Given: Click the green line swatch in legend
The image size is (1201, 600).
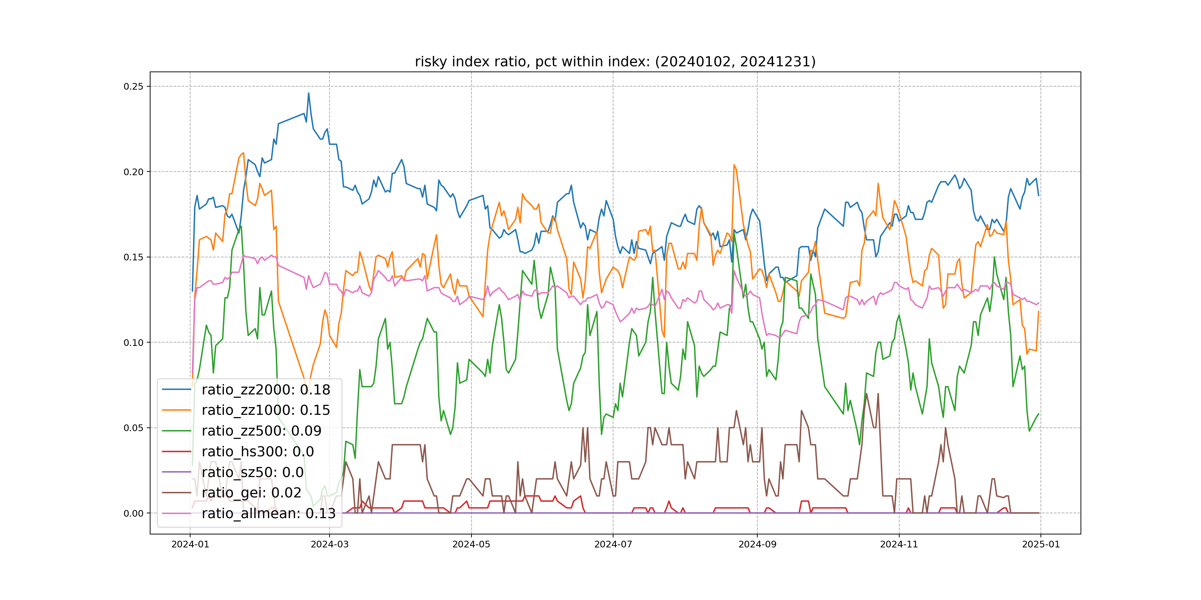Looking at the screenshot, I should (x=176, y=431).
